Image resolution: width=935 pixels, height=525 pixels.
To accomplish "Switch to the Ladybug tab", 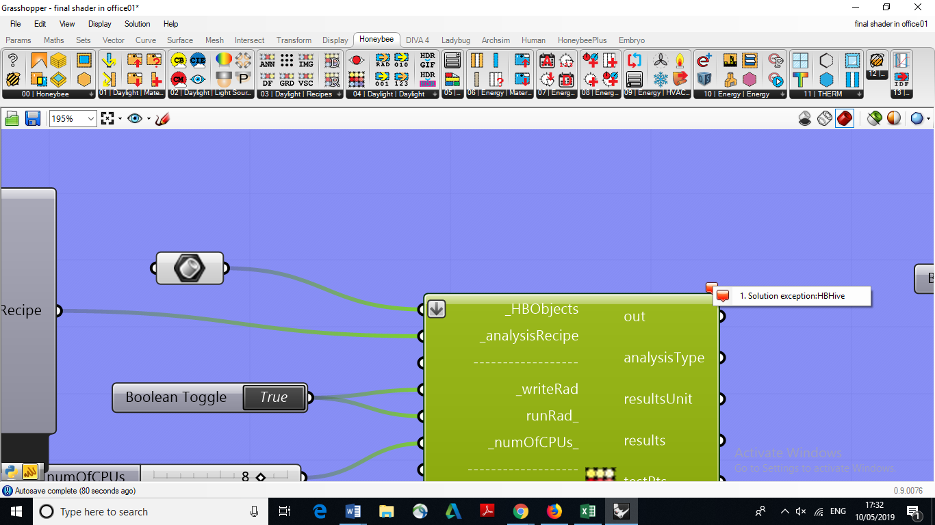I will 456,40.
